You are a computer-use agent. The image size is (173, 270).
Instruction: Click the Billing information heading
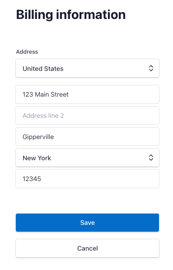71,15
